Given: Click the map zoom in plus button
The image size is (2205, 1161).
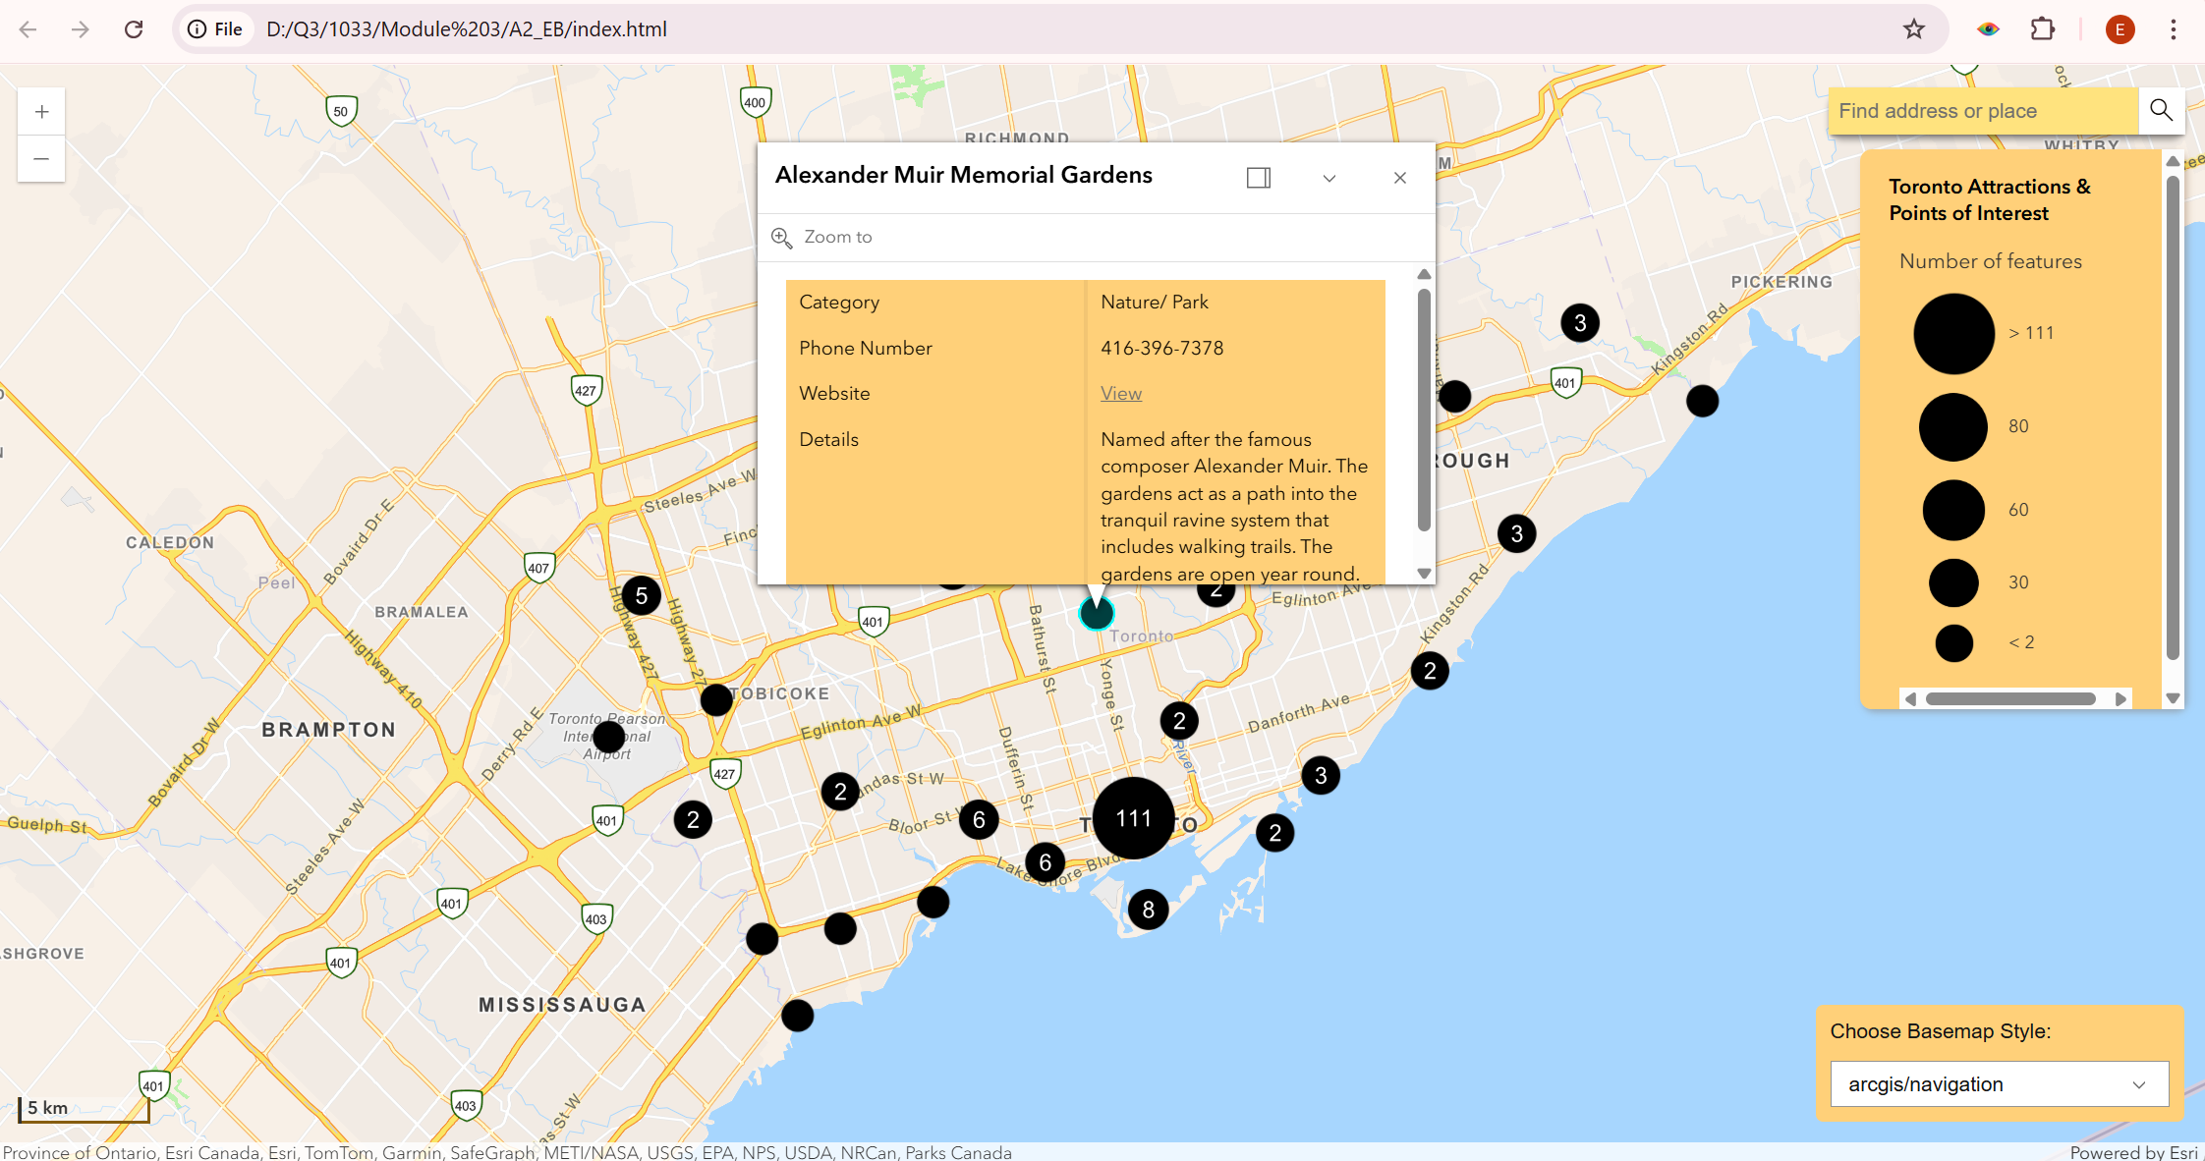Looking at the screenshot, I should (x=41, y=112).
